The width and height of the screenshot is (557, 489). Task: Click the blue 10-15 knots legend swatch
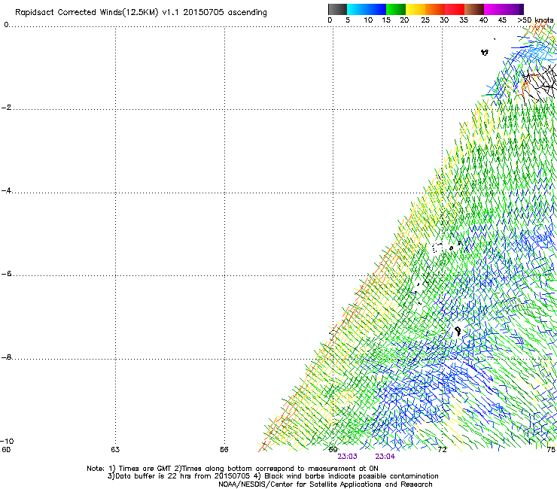click(x=376, y=9)
